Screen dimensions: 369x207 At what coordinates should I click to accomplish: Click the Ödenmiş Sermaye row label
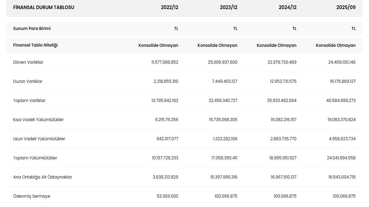point(32,196)
